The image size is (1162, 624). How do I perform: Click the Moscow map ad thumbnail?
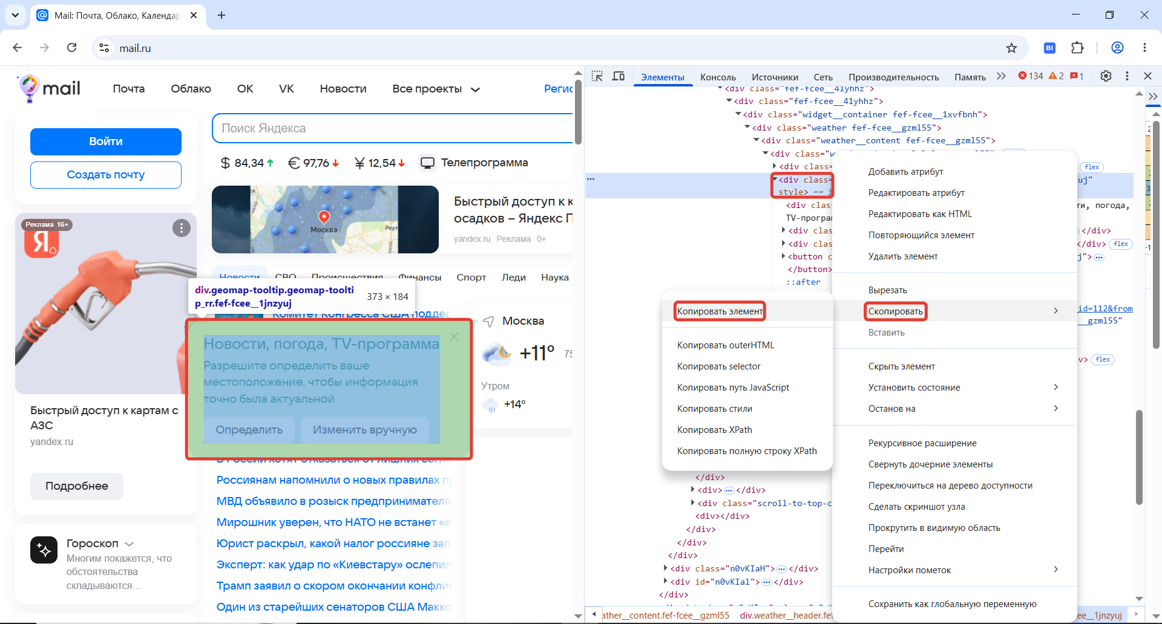pyautogui.click(x=325, y=219)
